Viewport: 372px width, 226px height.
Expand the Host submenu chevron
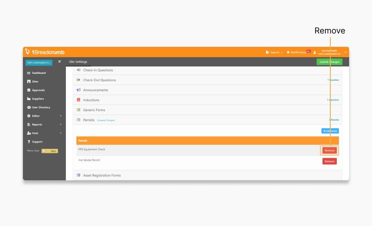pos(61,133)
